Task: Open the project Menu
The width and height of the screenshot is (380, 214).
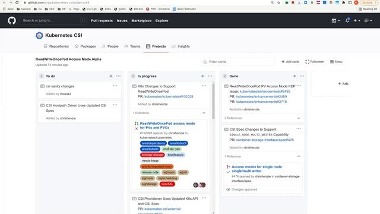Action: (x=336, y=62)
